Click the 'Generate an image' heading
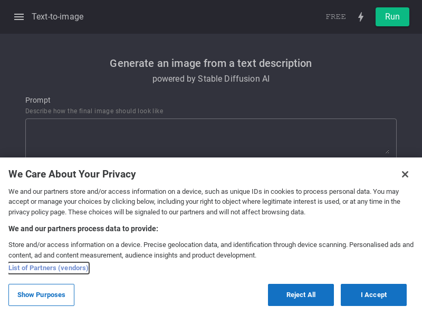Image resolution: width=422 pixels, height=316 pixels. 210,63
